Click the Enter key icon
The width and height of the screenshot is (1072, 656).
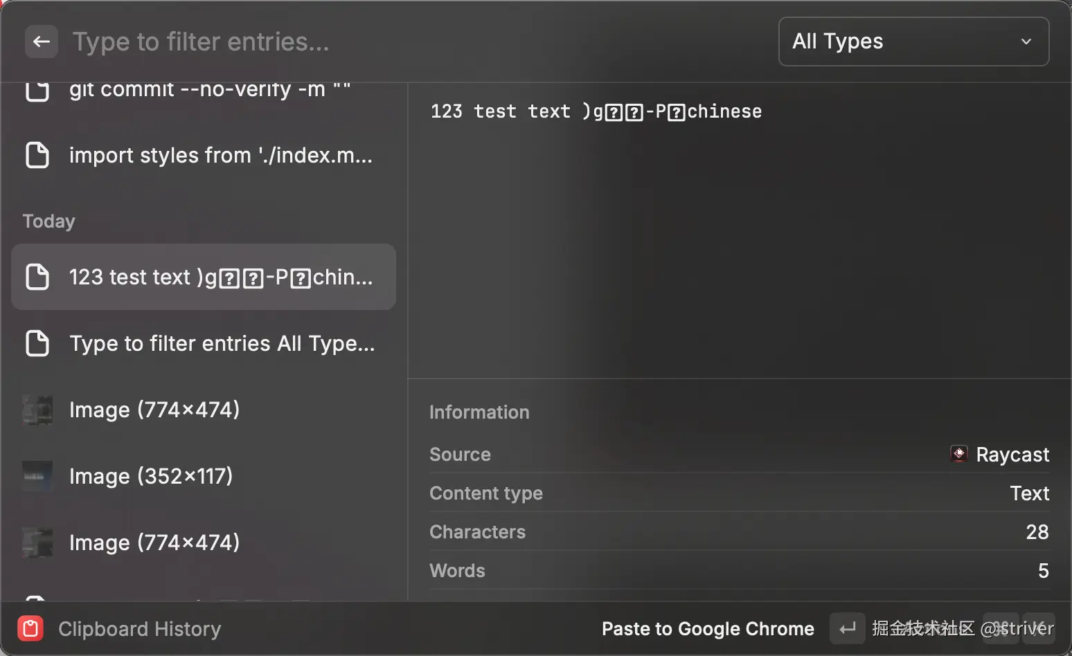(848, 628)
